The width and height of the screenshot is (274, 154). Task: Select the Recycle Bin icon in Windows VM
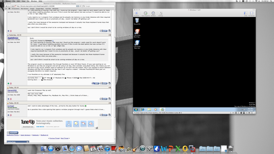[x=137, y=21]
